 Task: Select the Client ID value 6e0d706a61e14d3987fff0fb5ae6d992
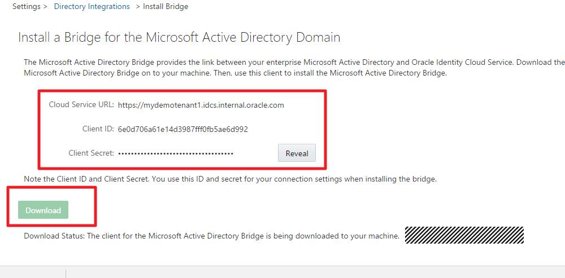pyautogui.click(x=182, y=130)
